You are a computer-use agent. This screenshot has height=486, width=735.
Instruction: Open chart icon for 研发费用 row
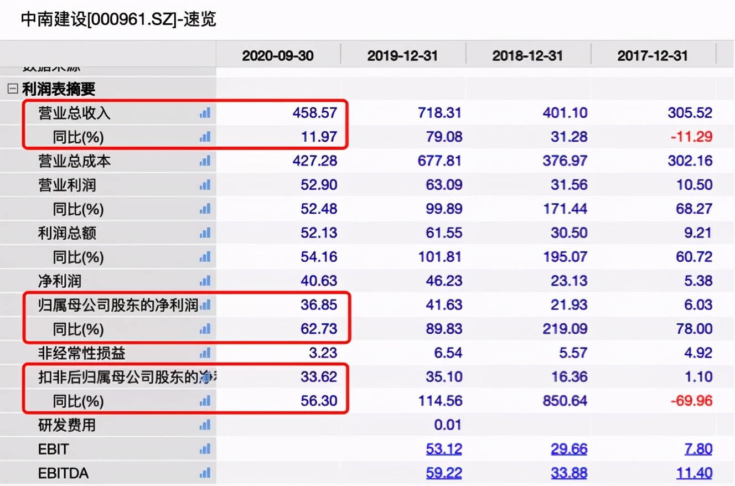point(205,425)
